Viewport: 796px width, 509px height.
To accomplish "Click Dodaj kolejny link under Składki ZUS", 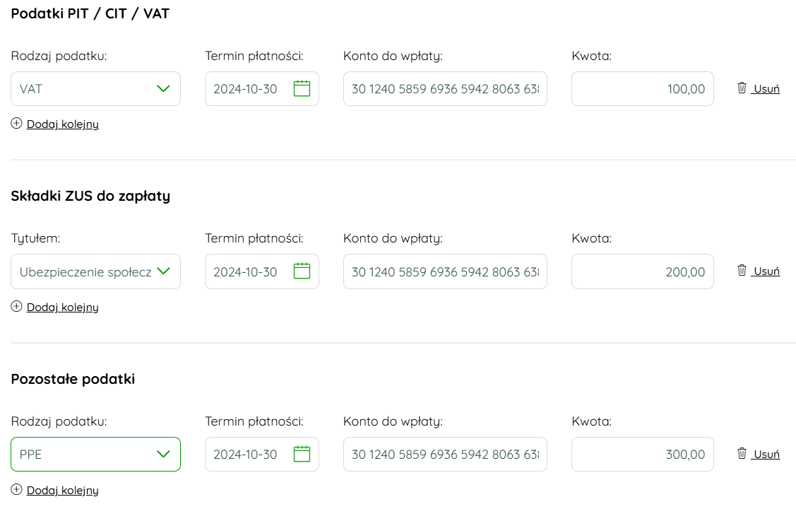I will coord(62,307).
